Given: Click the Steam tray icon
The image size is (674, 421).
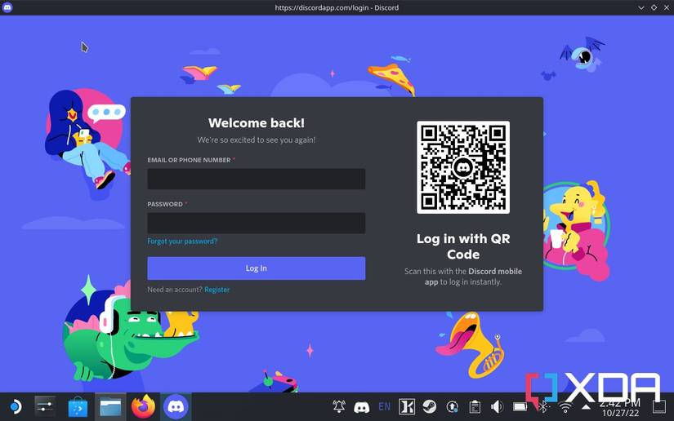Looking at the screenshot, I should tap(429, 406).
